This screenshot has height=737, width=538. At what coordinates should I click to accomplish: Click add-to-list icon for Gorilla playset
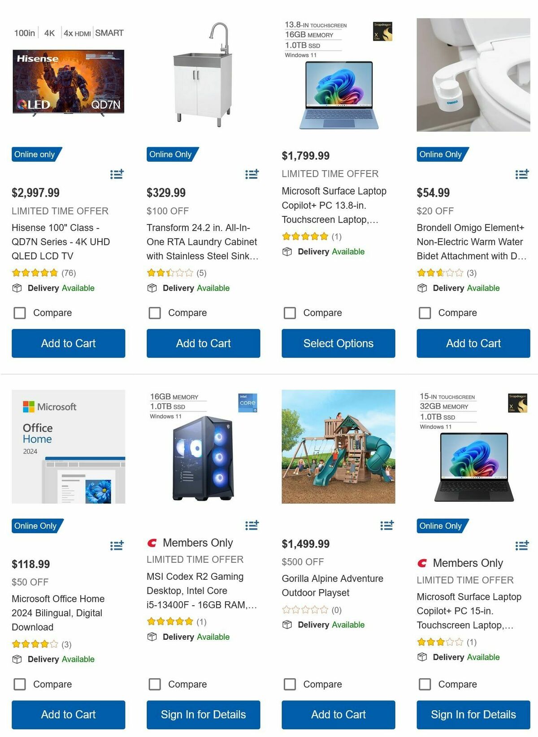point(387,525)
